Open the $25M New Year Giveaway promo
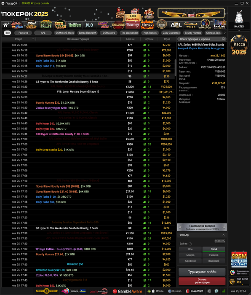The width and height of the screenshot is (251, 295). pyautogui.click(x=239, y=259)
